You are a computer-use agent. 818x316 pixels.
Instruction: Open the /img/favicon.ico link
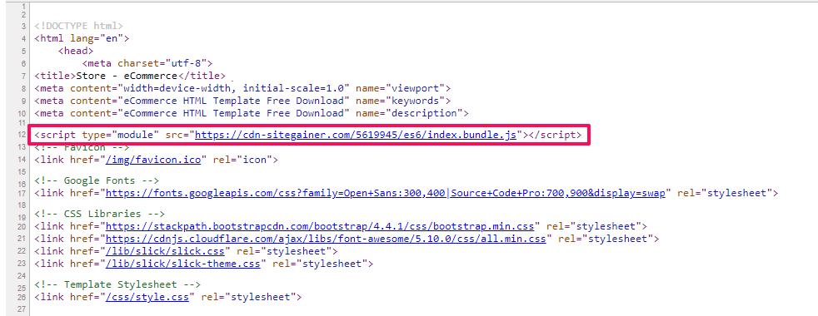(x=153, y=160)
